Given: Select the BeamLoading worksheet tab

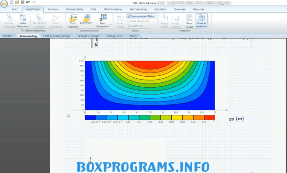Looking at the screenshot, I should click(x=28, y=36).
